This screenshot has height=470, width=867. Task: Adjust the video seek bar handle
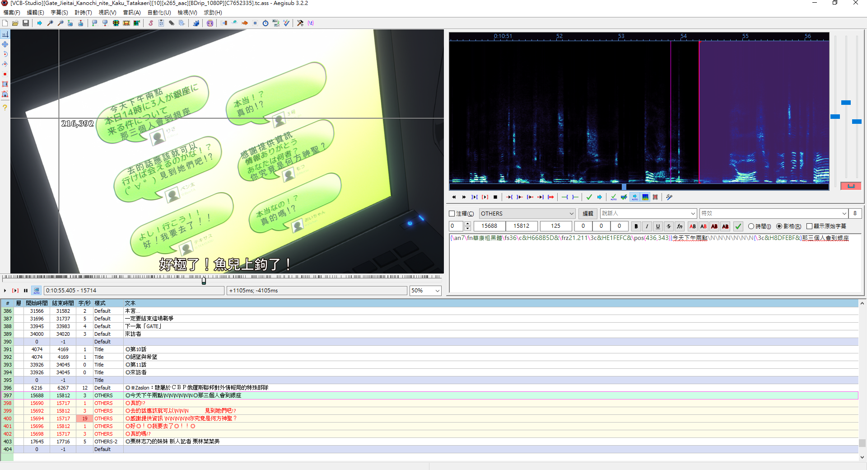tap(204, 281)
